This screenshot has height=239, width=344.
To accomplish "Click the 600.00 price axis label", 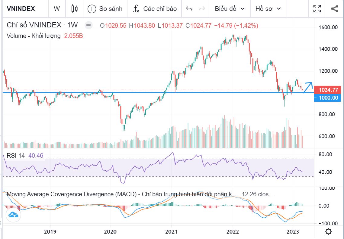I will 327,136.
